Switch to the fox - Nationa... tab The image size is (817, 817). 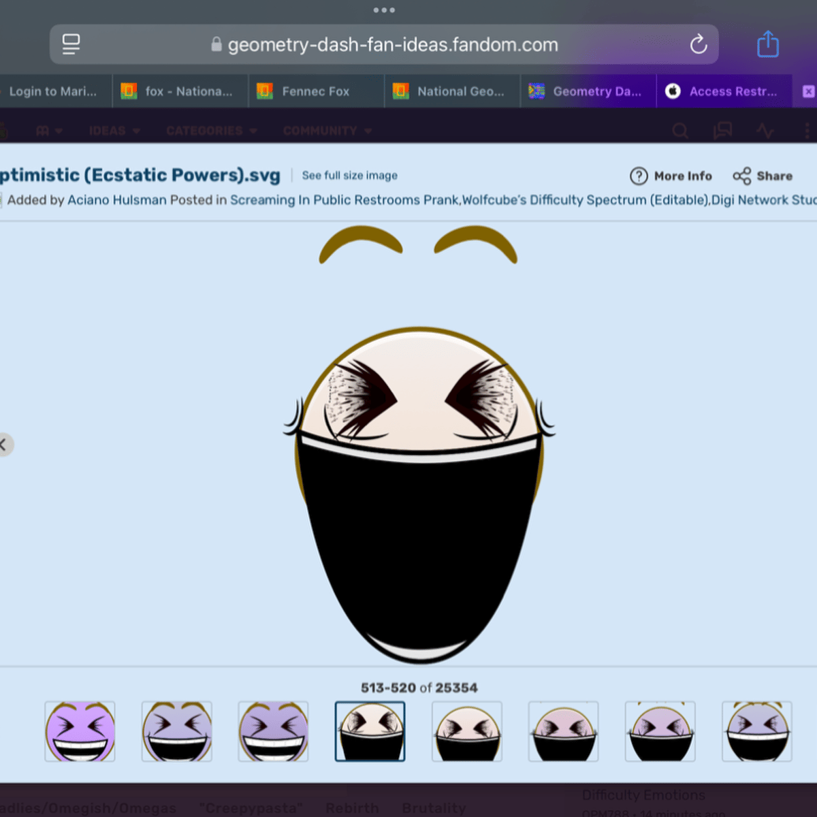(x=180, y=91)
